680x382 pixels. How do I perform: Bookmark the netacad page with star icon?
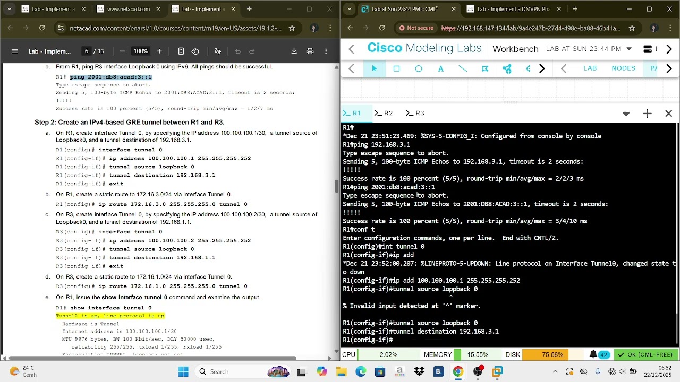292,28
